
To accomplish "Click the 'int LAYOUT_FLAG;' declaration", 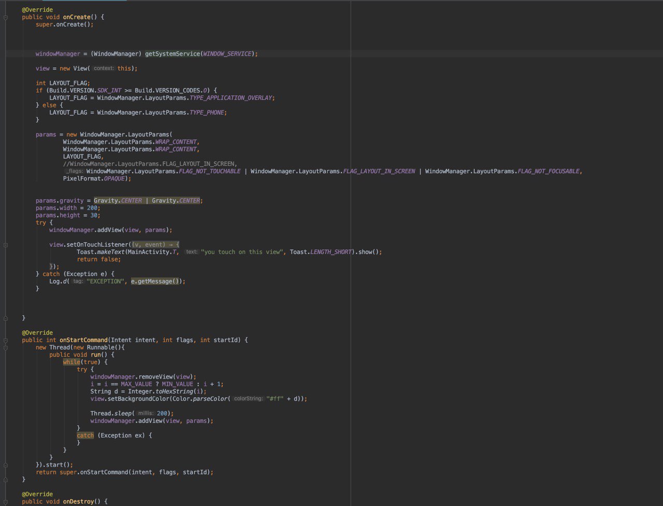I will (x=63, y=83).
